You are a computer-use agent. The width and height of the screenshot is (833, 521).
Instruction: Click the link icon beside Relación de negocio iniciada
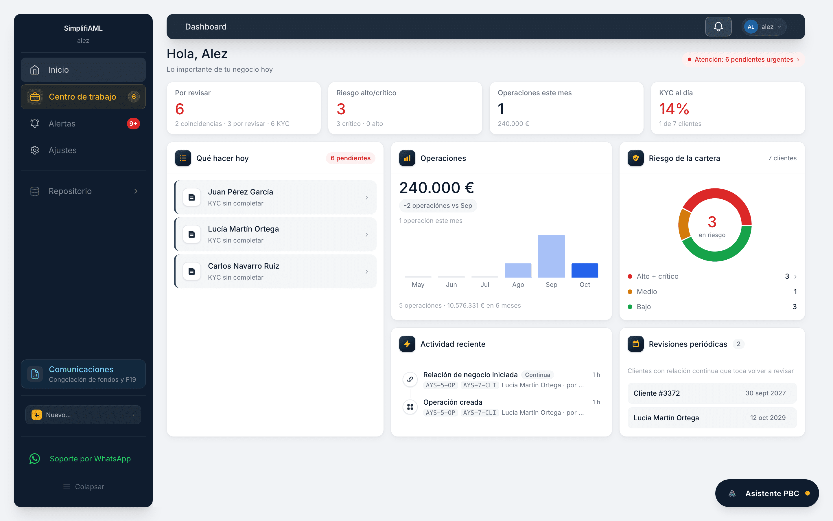(410, 379)
